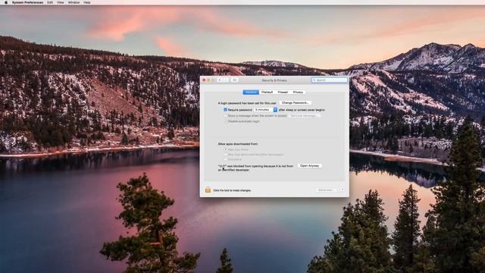Click the Change Password button
Image resolution: width=485 pixels, height=273 pixels.
(295, 103)
